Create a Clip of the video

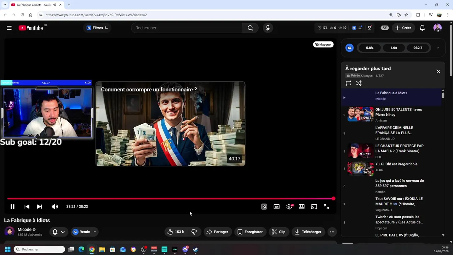[279, 232]
